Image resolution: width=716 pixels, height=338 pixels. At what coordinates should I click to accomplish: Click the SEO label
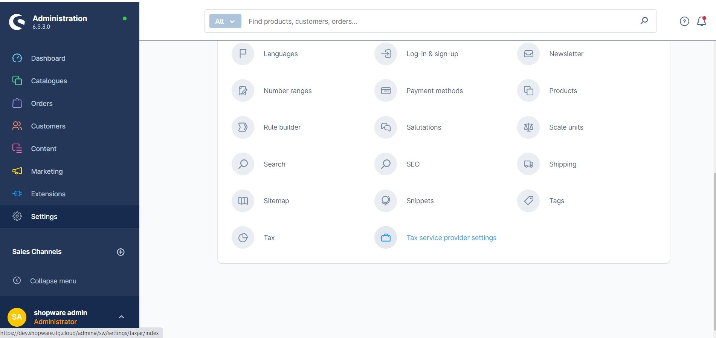click(413, 164)
